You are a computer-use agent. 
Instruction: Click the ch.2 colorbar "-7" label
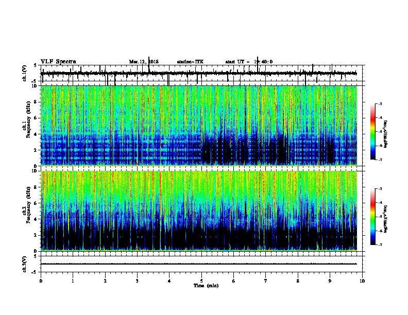[x=380, y=244]
